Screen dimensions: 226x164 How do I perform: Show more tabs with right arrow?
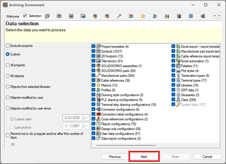pos(219,16)
